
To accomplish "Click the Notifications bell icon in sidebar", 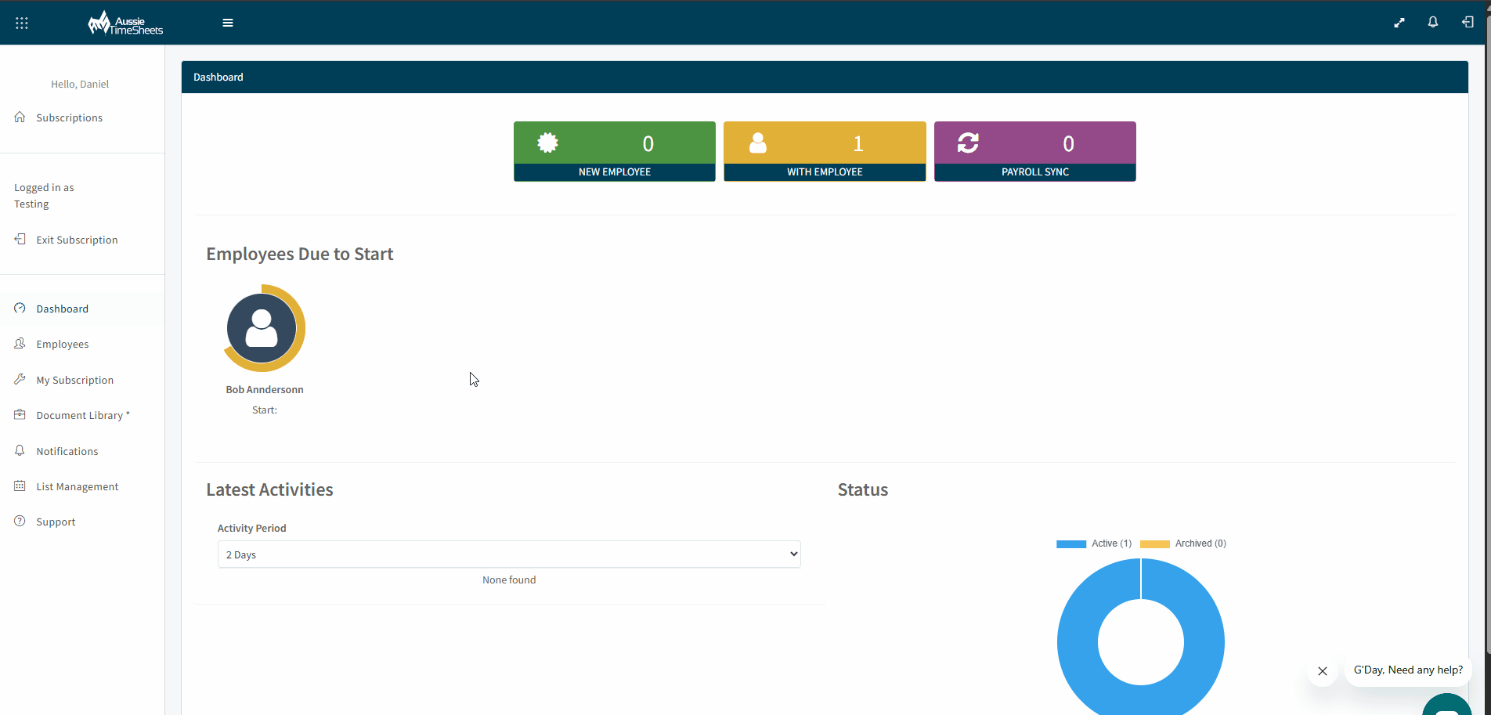I will (20, 450).
